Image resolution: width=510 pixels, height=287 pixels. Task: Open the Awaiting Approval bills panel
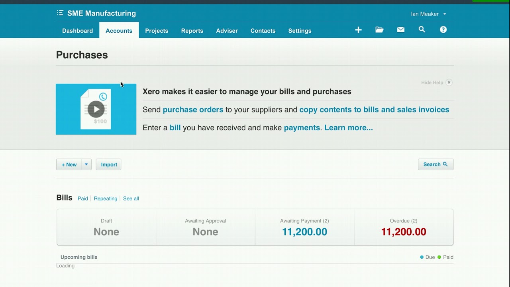tap(205, 227)
